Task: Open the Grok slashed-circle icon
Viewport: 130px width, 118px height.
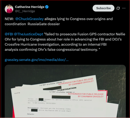Action: click(x=118, y=8)
